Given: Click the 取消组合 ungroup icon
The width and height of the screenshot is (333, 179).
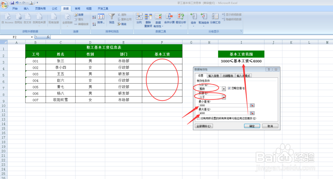Looking at the screenshot, I should tap(204, 17).
